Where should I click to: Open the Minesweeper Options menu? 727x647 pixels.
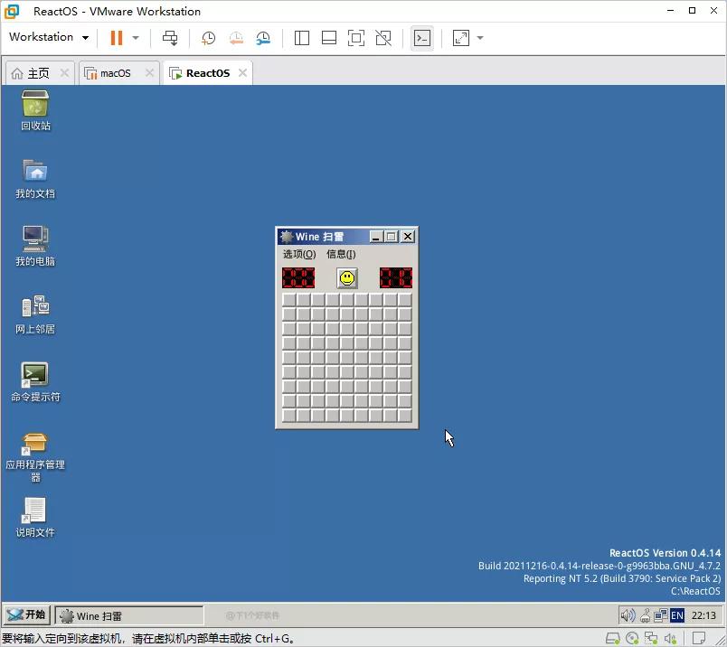click(x=299, y=254)
